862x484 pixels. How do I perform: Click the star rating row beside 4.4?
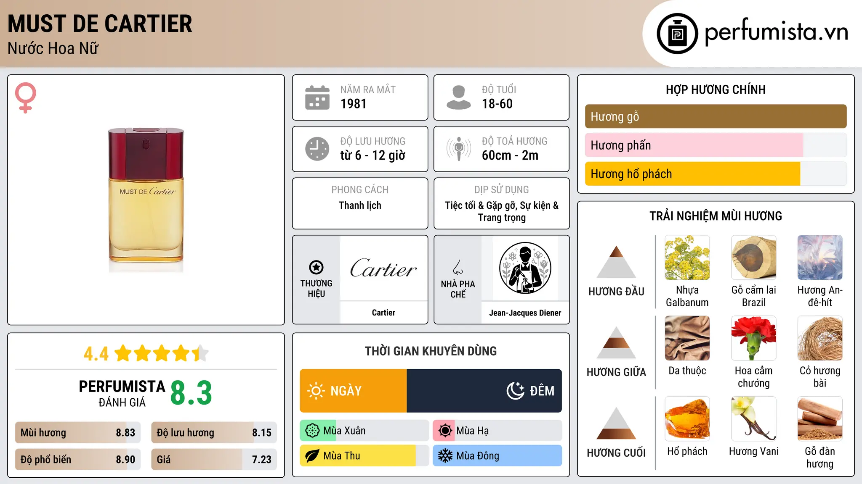pyautogui.click(x=162, y=353)
